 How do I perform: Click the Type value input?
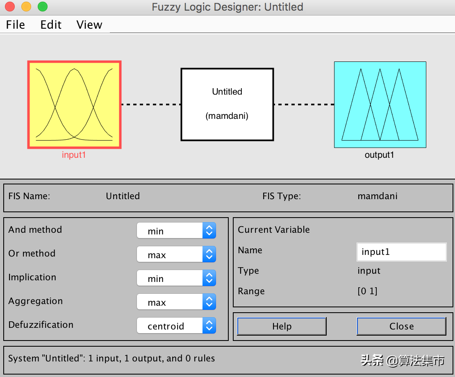pyautogui.click(x=369, y=271)
